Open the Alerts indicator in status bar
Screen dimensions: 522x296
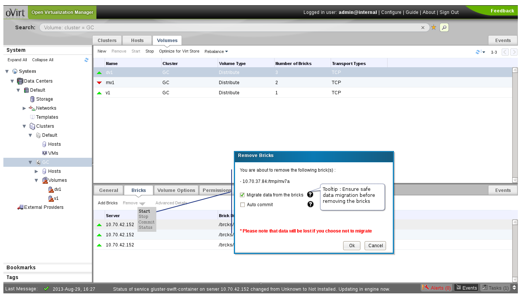pos(437,288)
